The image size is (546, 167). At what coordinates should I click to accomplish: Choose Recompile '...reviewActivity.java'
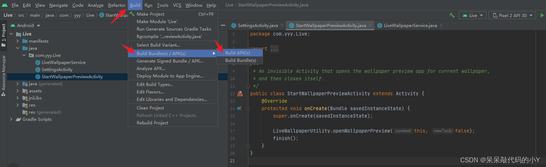coord(173,37)
